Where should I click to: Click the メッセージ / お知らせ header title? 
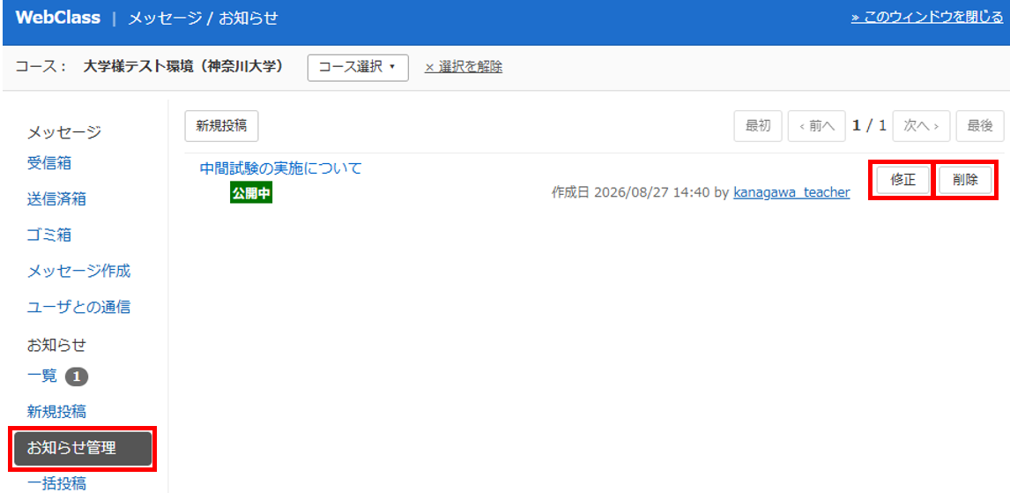pos(203,19)
